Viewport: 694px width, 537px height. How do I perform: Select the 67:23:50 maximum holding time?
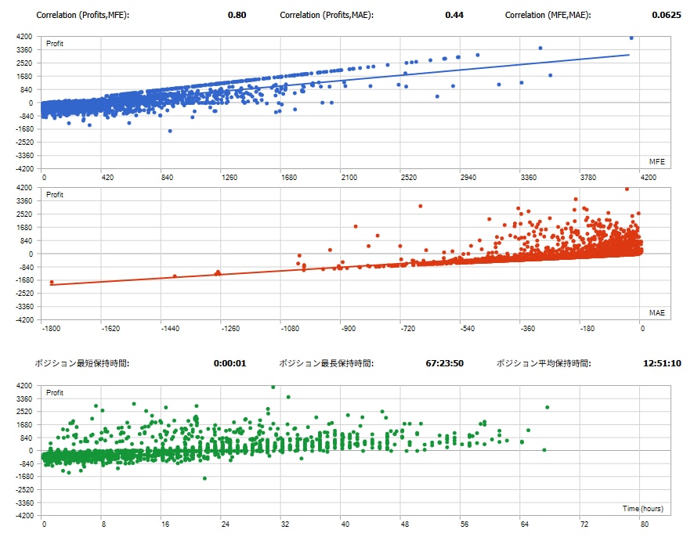click(444, 363)
